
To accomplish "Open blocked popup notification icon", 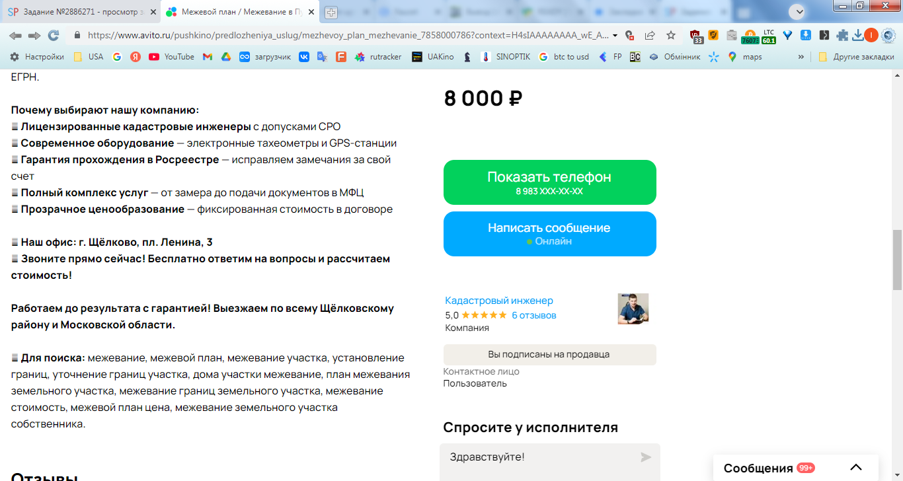I will click(x=629, y=35).
